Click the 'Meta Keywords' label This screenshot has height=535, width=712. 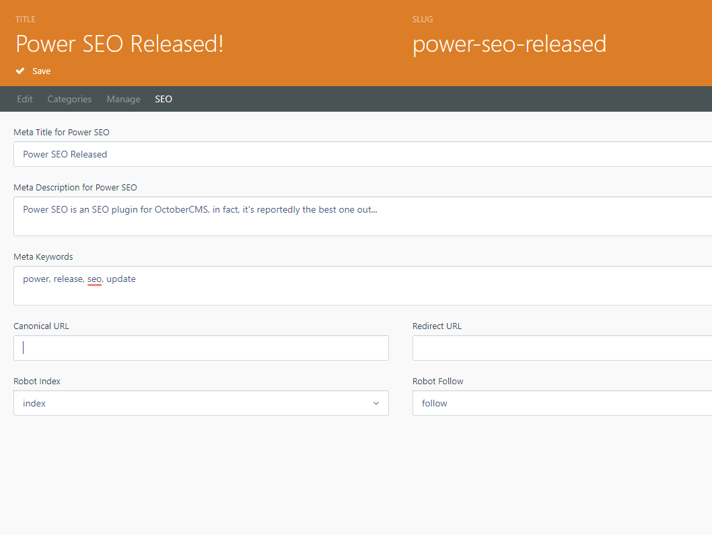(43, 256)
